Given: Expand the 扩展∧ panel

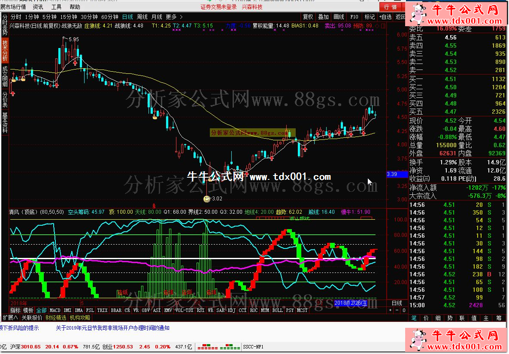Looking at the screenshot, I should 10,318.
